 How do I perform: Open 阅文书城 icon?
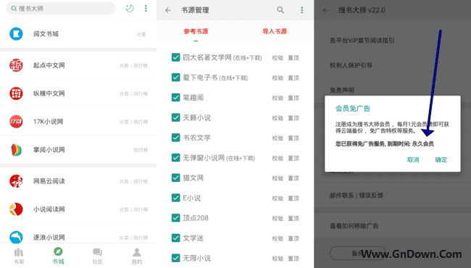coord(16,34)
